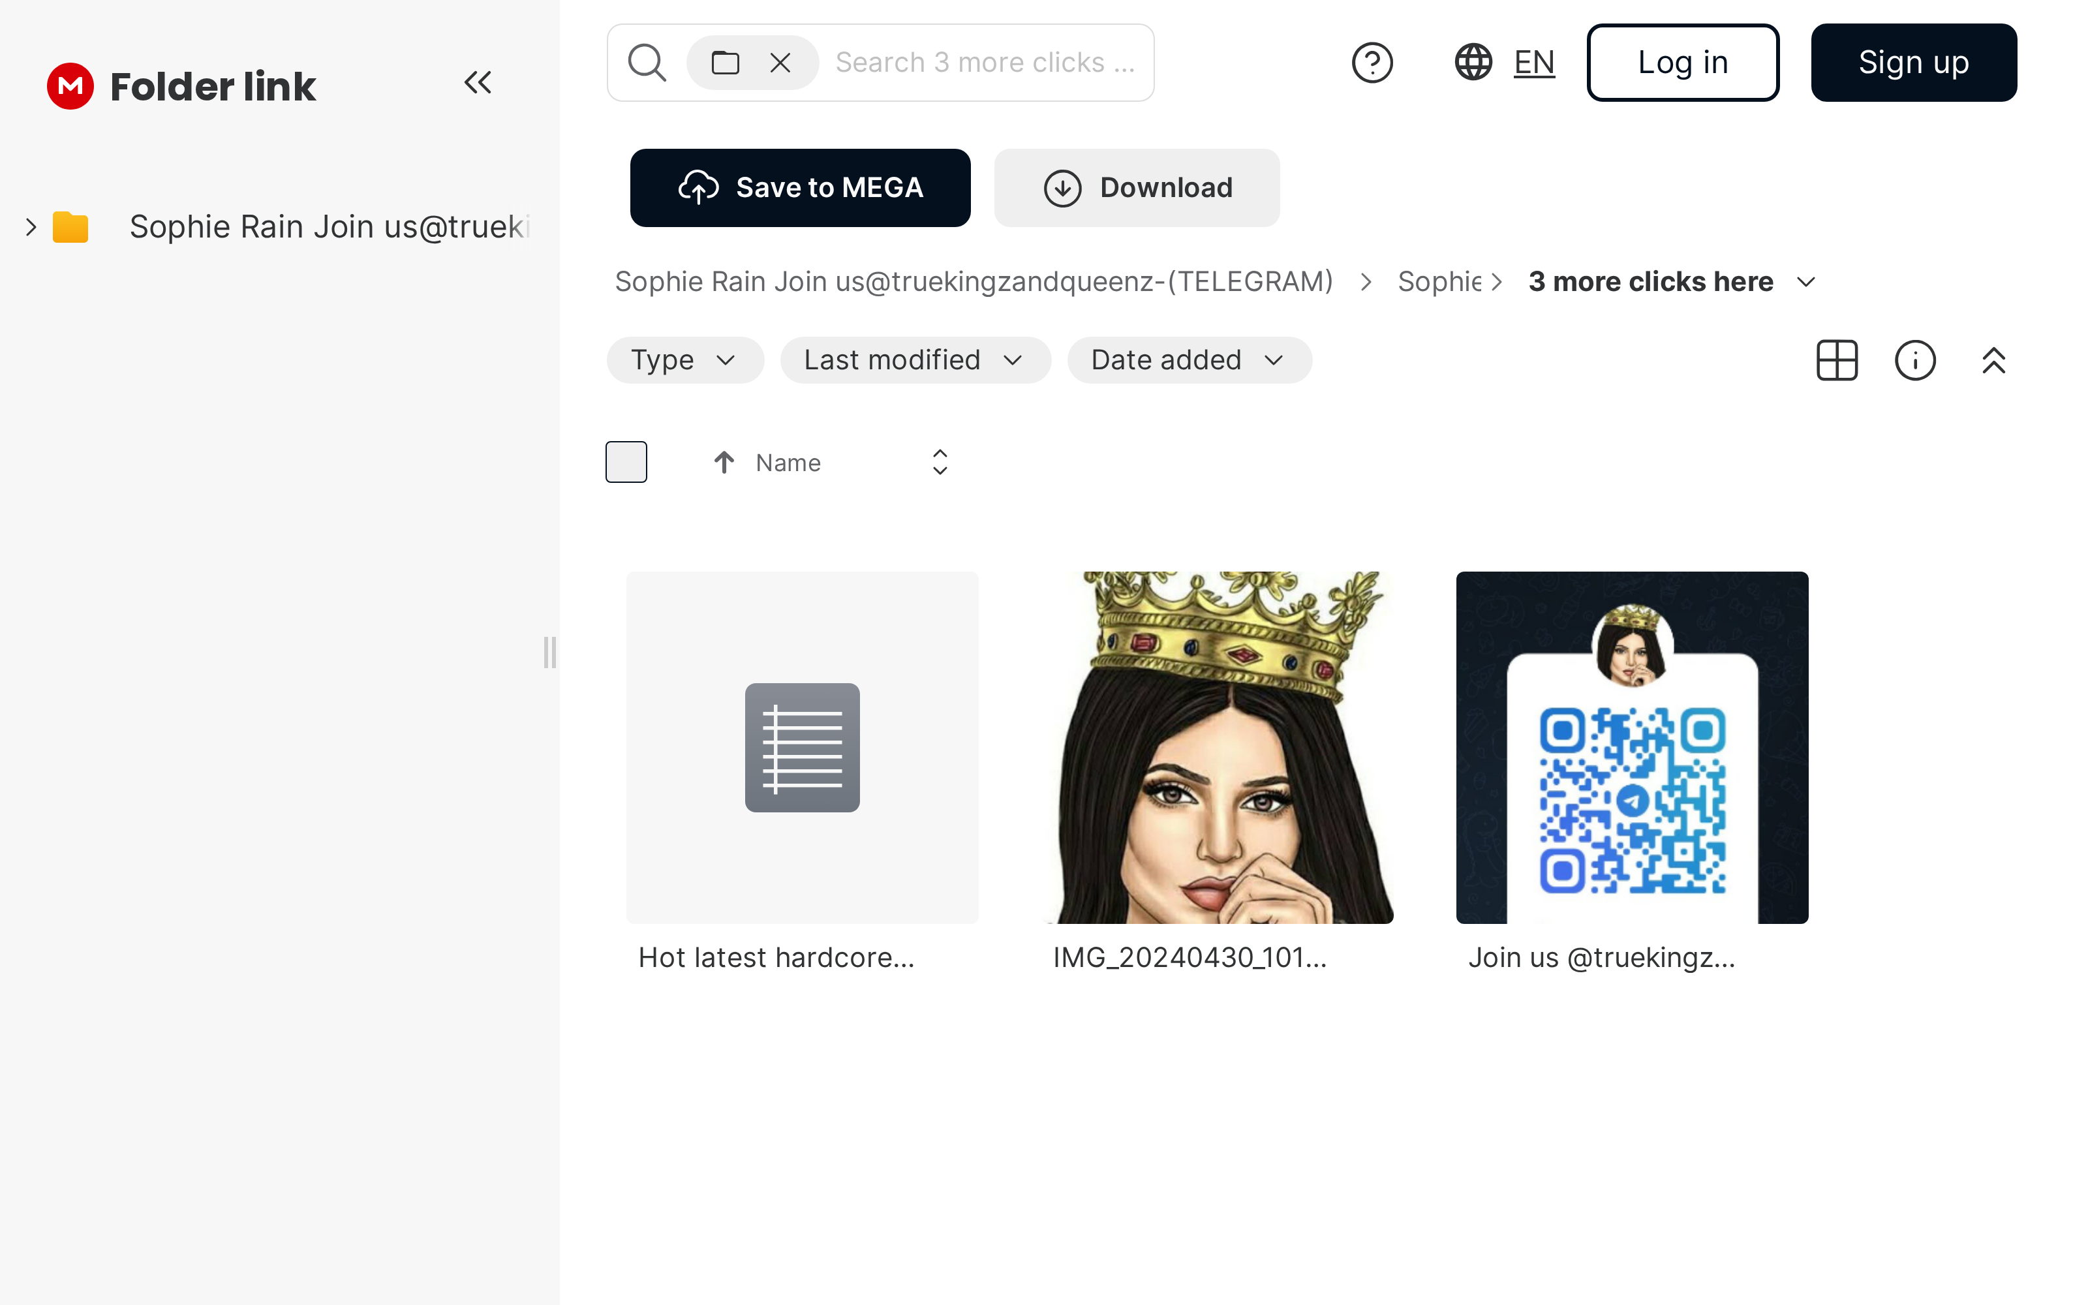Viewport: 2088px width, 1305px height.
Task: Click the Save to MEGA button
Action: (x=800, y=187)
